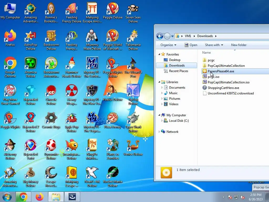Select Big Money Deluxe icon

click(30, 177)
